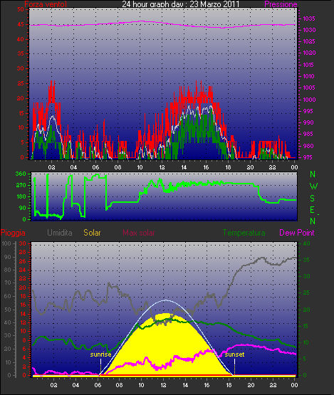Viewport: 334px width, 395px height.
Task: Click the Umidita legend label
Action: (60, 233)
